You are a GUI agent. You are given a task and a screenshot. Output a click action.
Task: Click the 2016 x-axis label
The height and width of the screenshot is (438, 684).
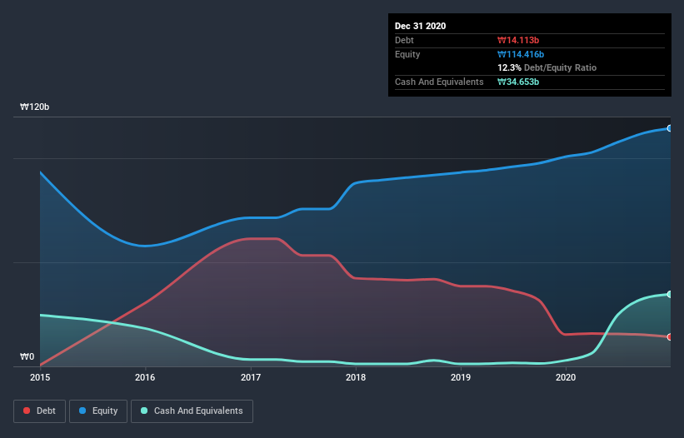click(145, 377)
